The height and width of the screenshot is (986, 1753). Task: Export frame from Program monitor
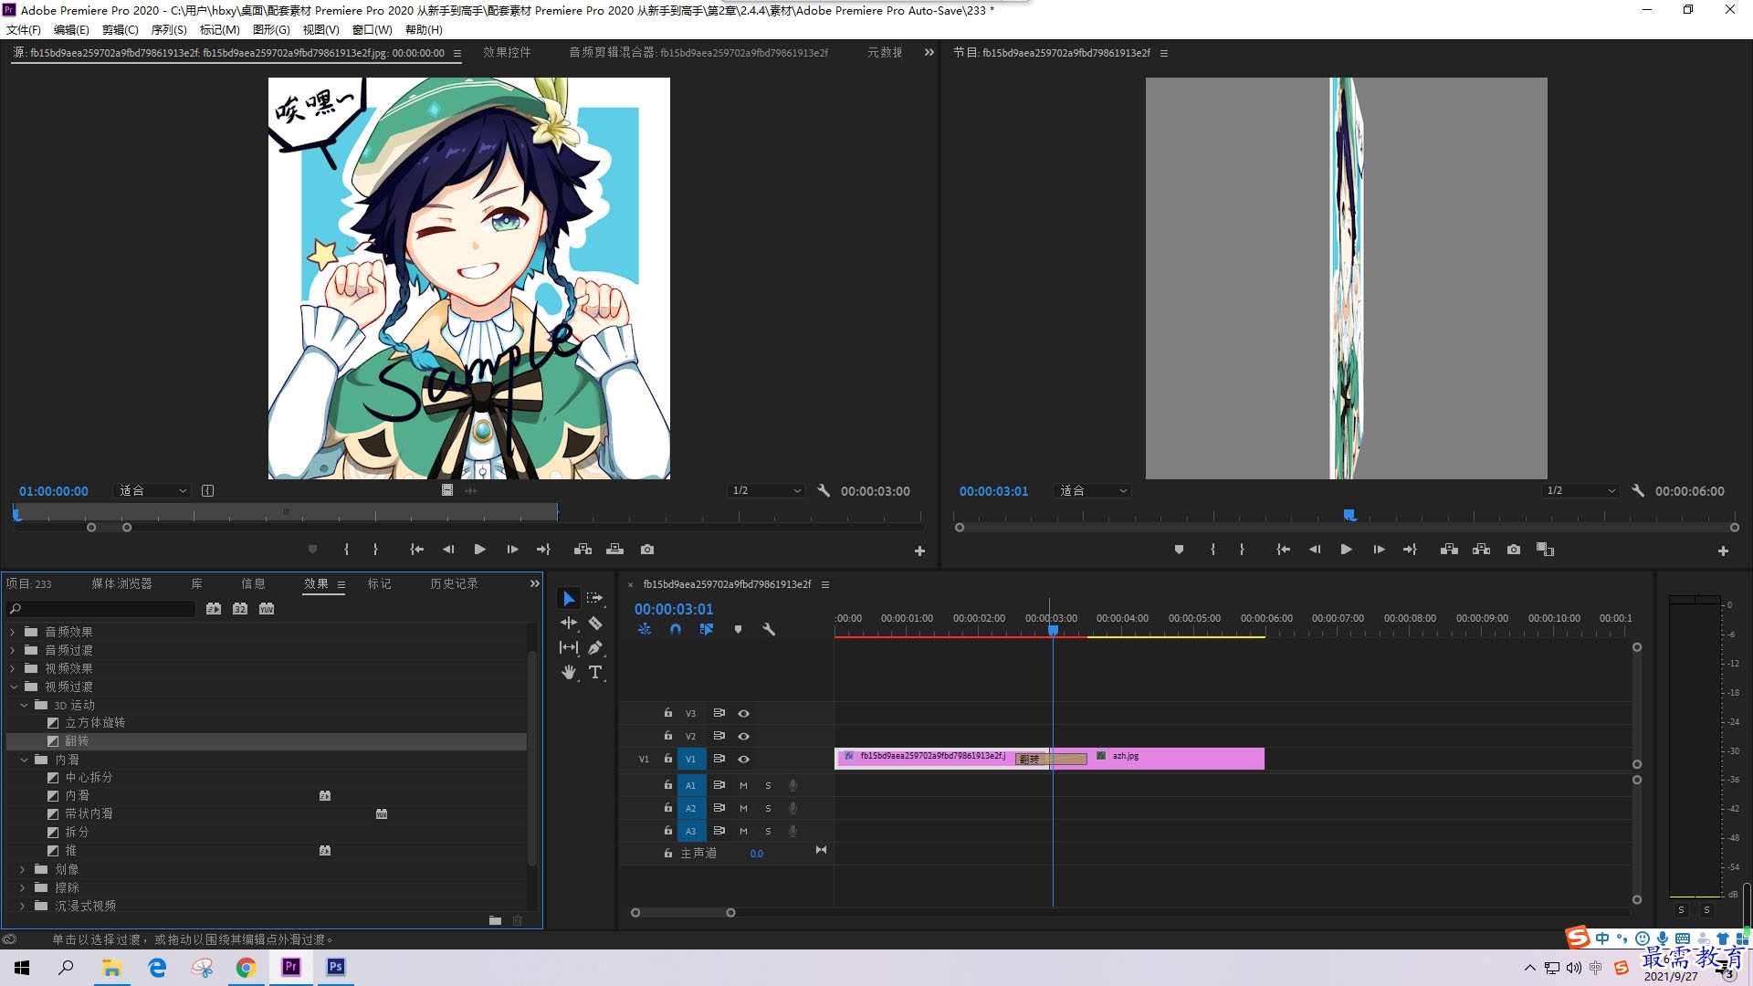1514,550
